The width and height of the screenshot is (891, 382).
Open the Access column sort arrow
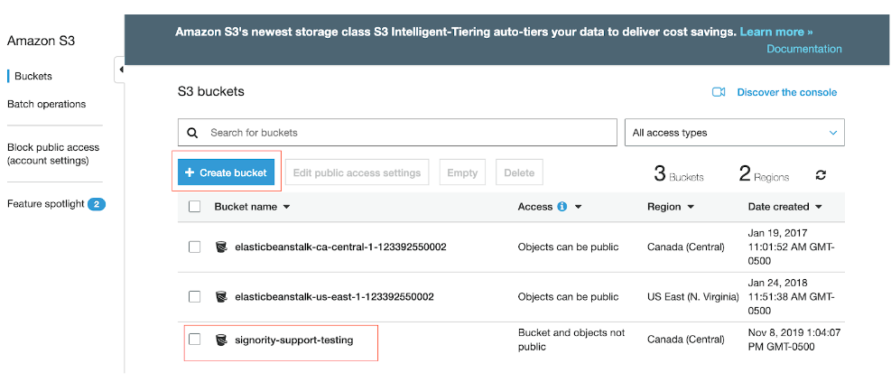578,208
